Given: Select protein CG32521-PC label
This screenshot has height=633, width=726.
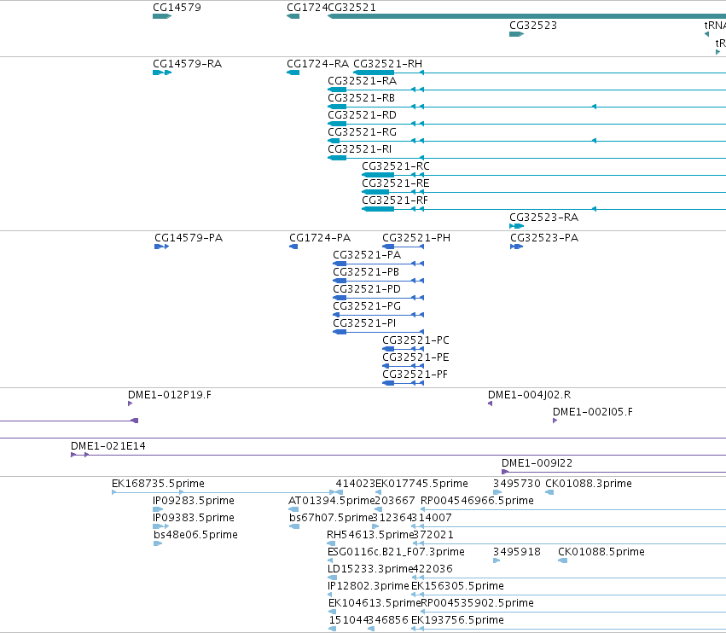Looking at the screenshot, I should click(415, 340).
